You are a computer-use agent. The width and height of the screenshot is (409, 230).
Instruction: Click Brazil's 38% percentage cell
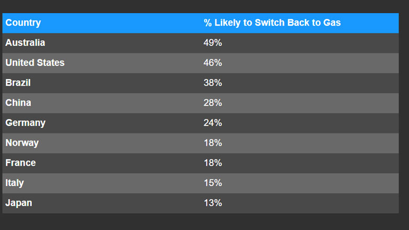point(213,83)
